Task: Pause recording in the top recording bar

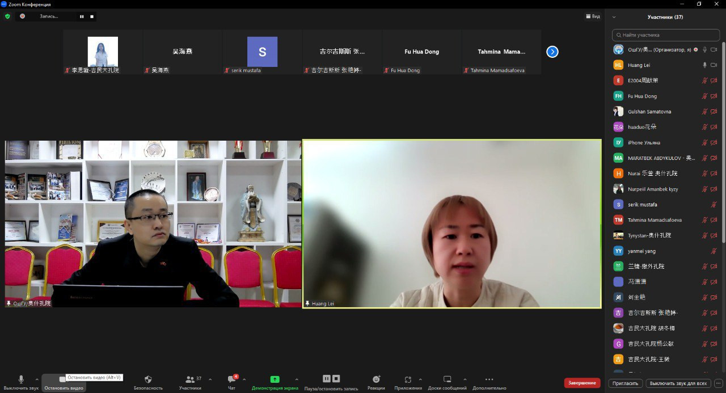Action: [82, 16]
